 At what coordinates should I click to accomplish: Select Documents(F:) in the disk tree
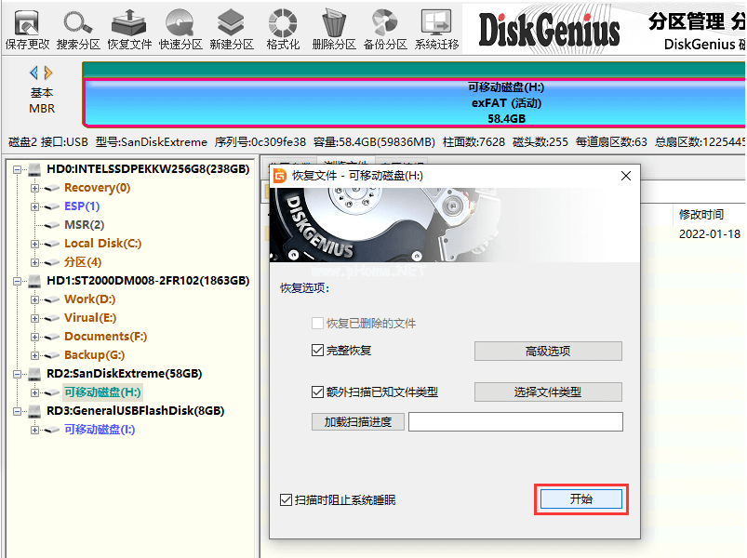click(x=105, y=337)
